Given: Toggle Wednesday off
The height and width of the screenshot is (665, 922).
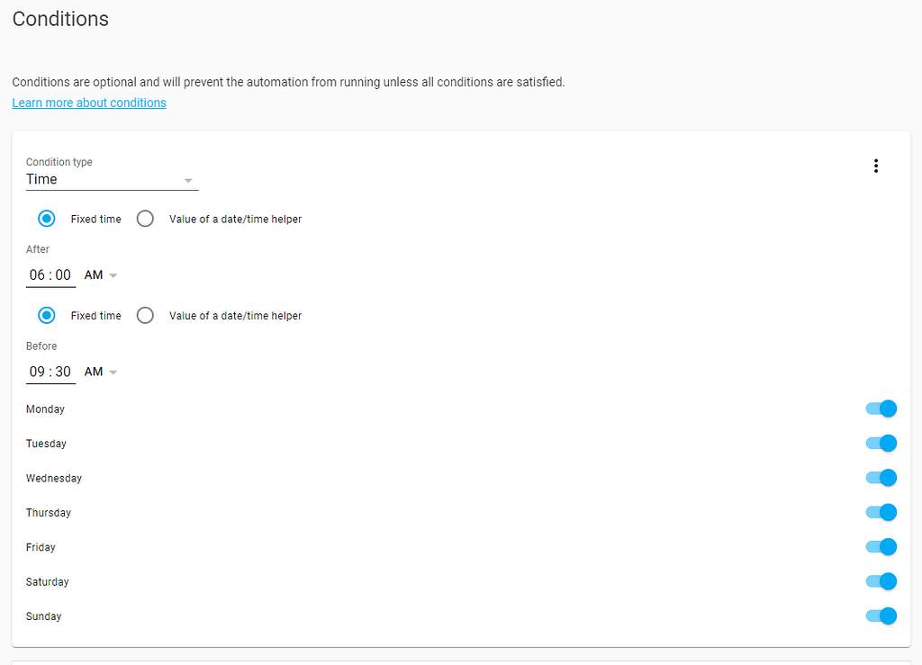Looking at the screenshot, I should pyautogui.click(x=880, y=478).
